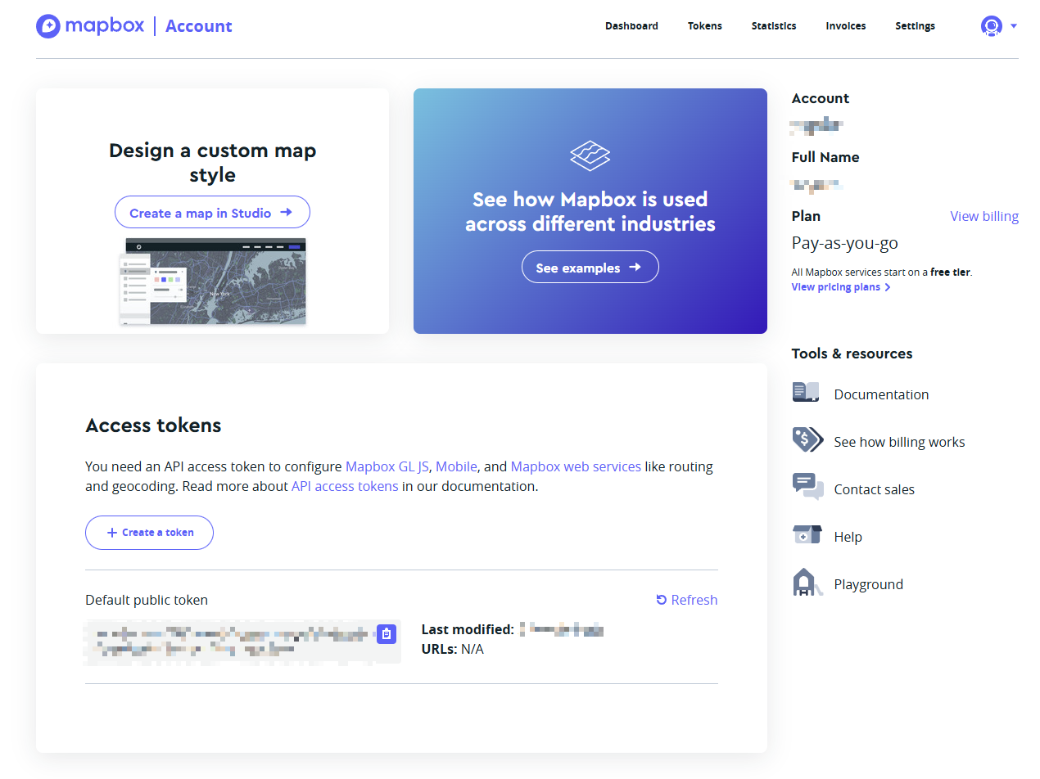Click the Help first-aid box icon
Screen dimensions: 1040x779
coord(807,535)
